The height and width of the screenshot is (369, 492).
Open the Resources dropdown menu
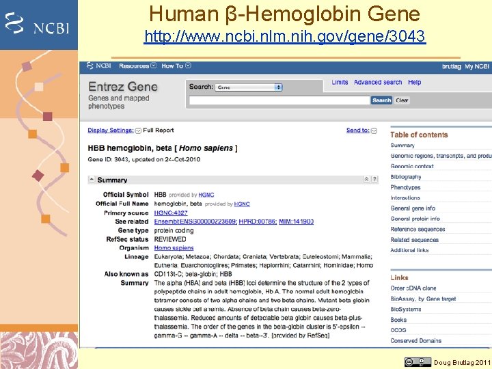137,66
